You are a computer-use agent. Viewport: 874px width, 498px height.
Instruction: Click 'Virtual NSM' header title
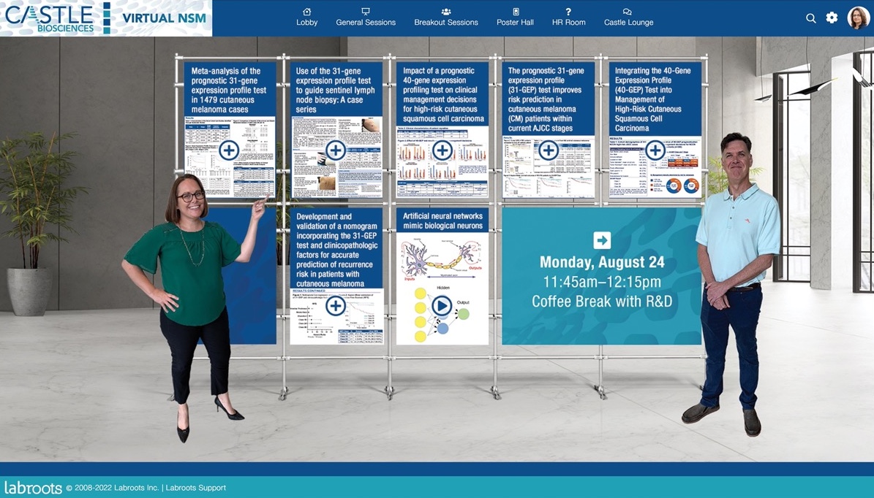164,18
